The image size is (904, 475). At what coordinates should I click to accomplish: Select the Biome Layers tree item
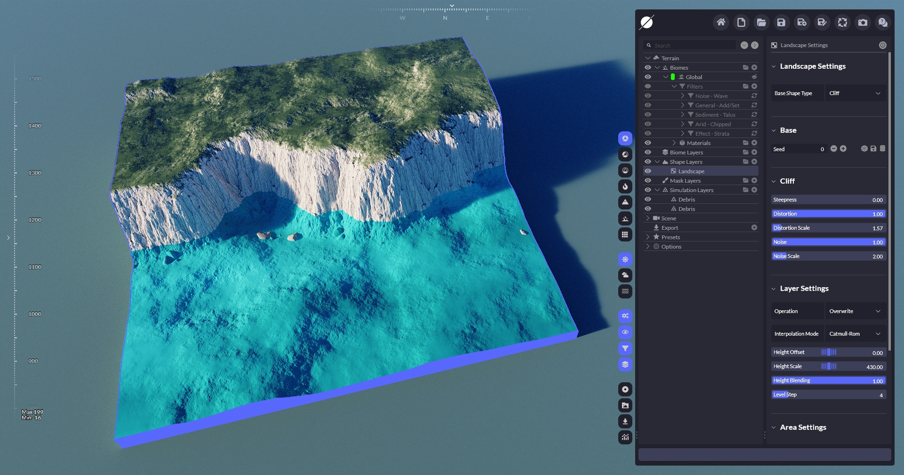(686, 153)
